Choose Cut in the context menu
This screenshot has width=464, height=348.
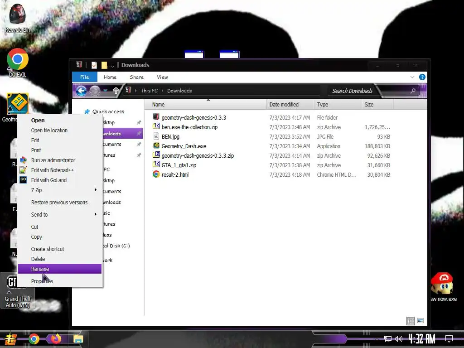[x=60, y=227]
